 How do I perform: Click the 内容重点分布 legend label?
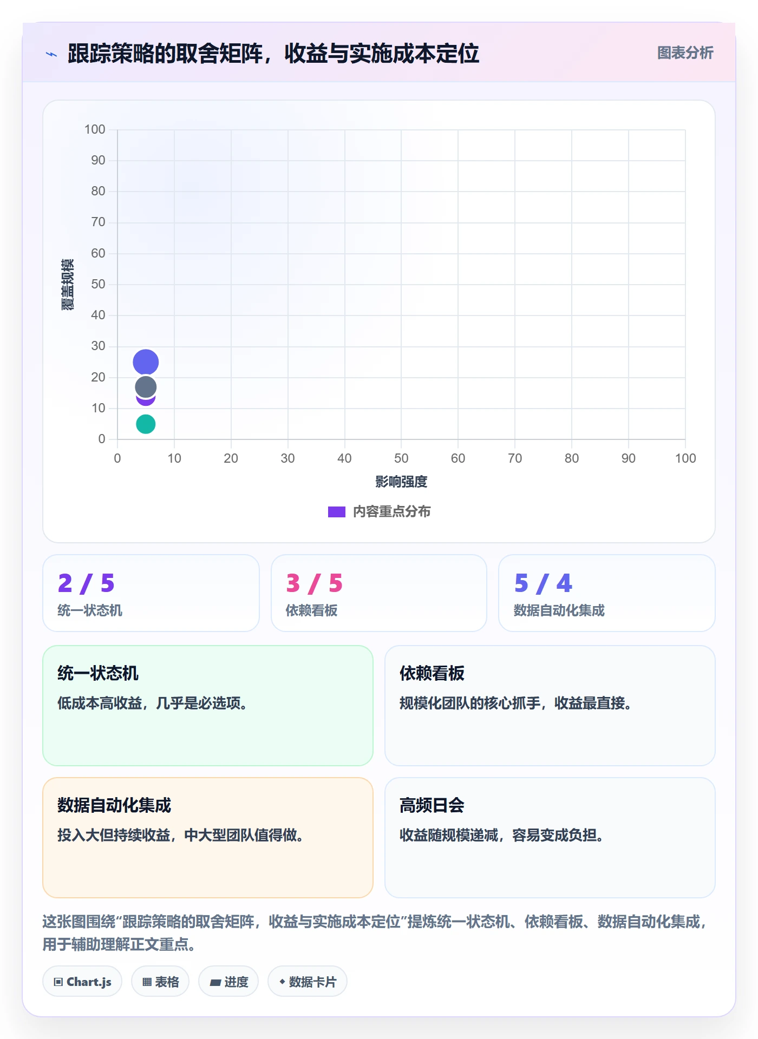click(x=391, y=512)
